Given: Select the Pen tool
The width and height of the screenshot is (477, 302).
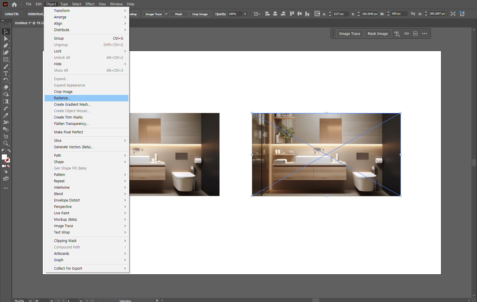Looking at the screenshot, I should click(x=6, y=45).
